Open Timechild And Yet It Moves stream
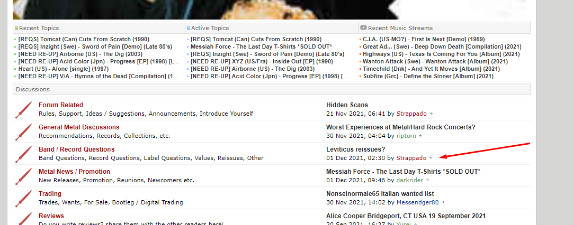The height and width of the screenshot is (225, 573). point(431,69)
